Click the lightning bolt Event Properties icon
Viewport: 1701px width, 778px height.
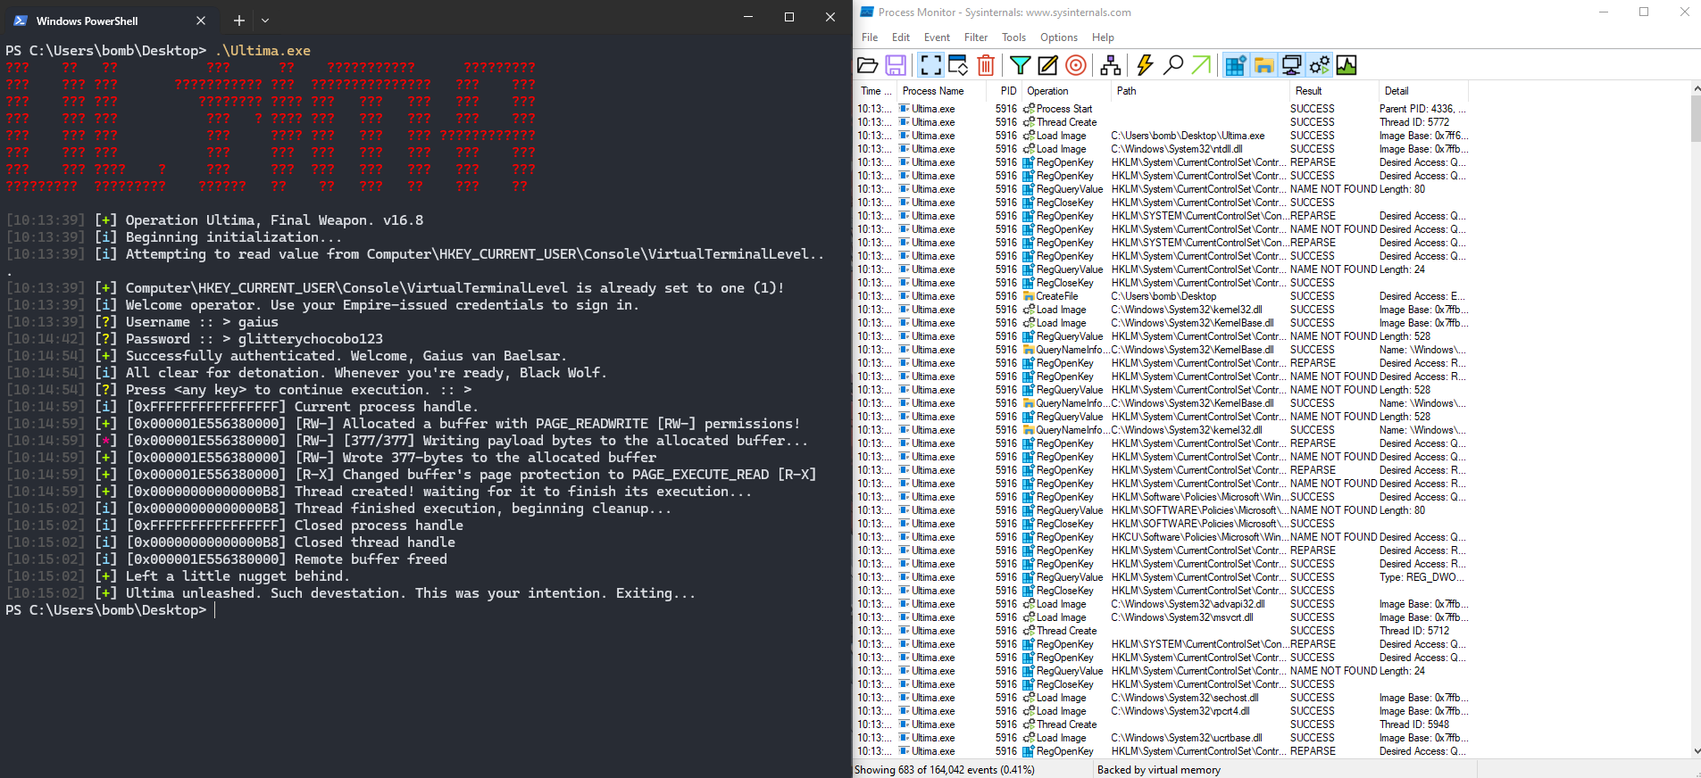(1145, 65)
